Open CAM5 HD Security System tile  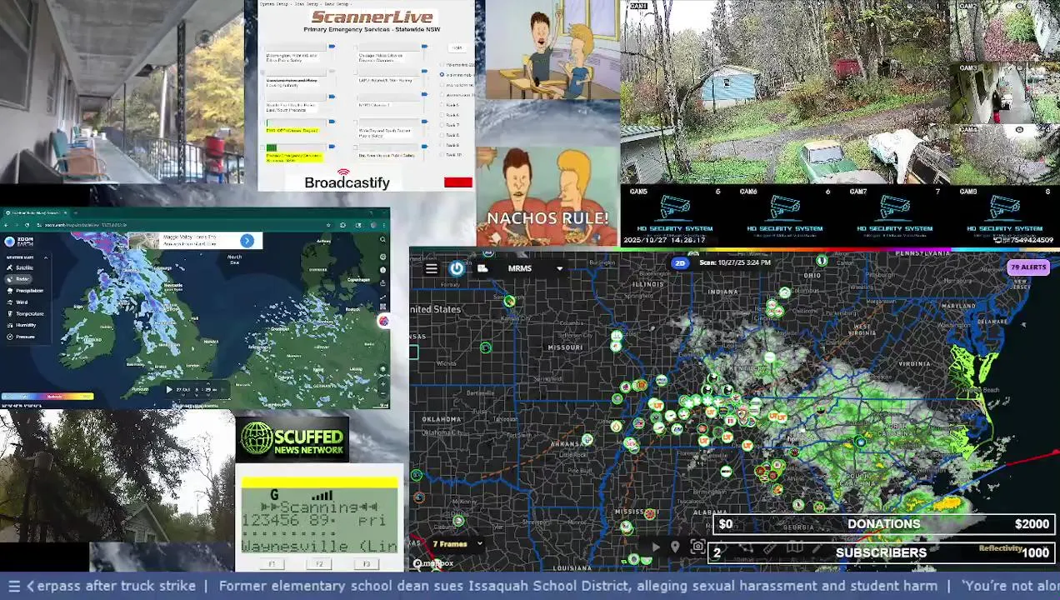tap(675, 215)
